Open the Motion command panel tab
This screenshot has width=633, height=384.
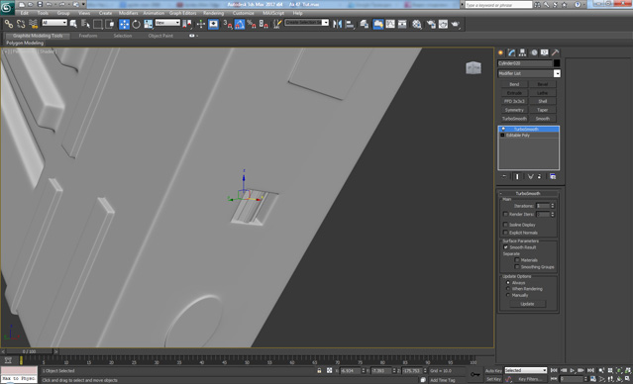(534, 52)
